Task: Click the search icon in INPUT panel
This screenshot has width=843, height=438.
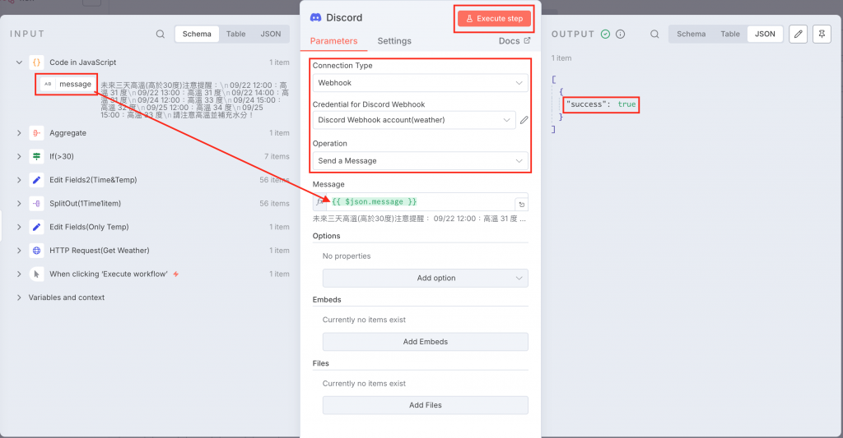Action: tap(161, 34)
